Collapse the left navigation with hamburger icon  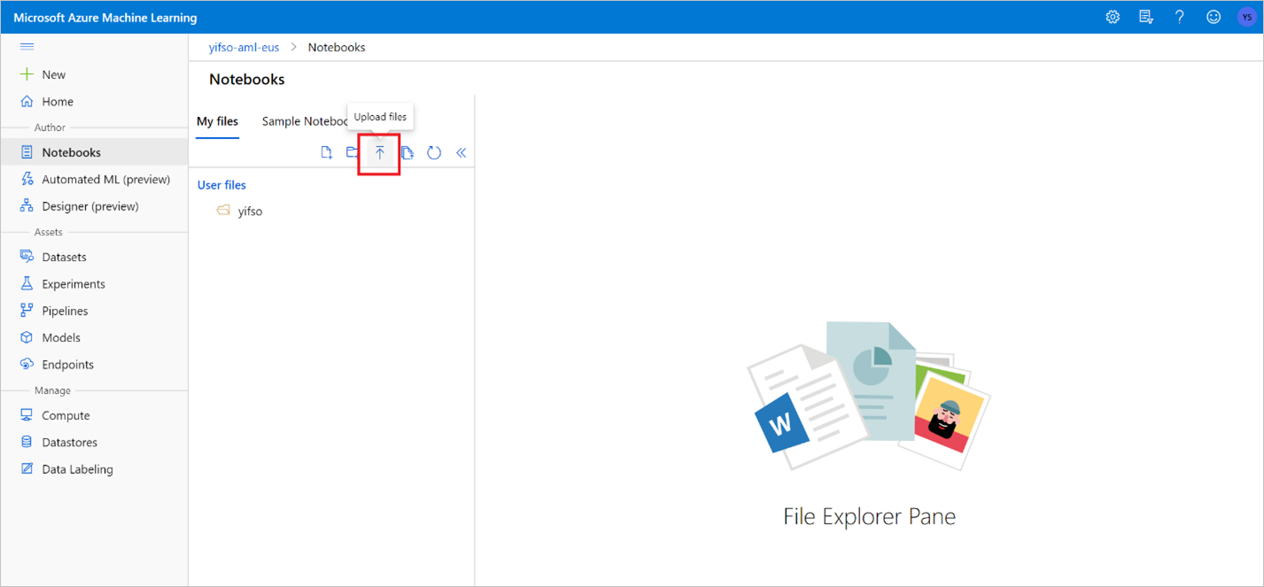27,46
